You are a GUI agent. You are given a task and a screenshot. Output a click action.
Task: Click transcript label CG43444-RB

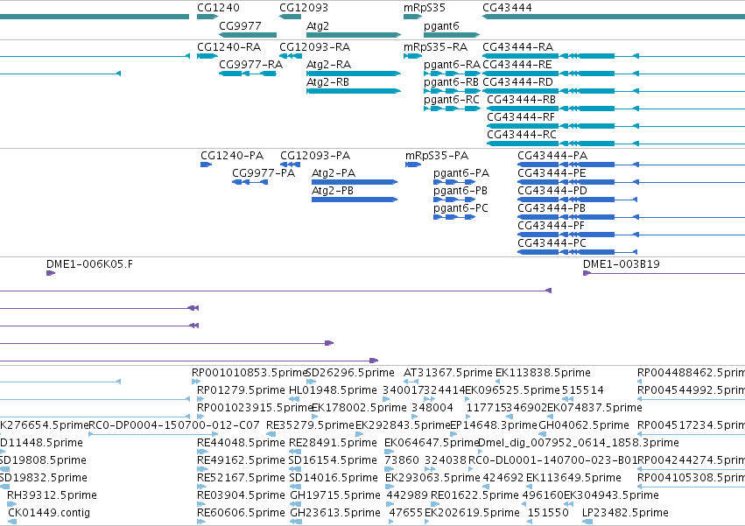[521, 99]
